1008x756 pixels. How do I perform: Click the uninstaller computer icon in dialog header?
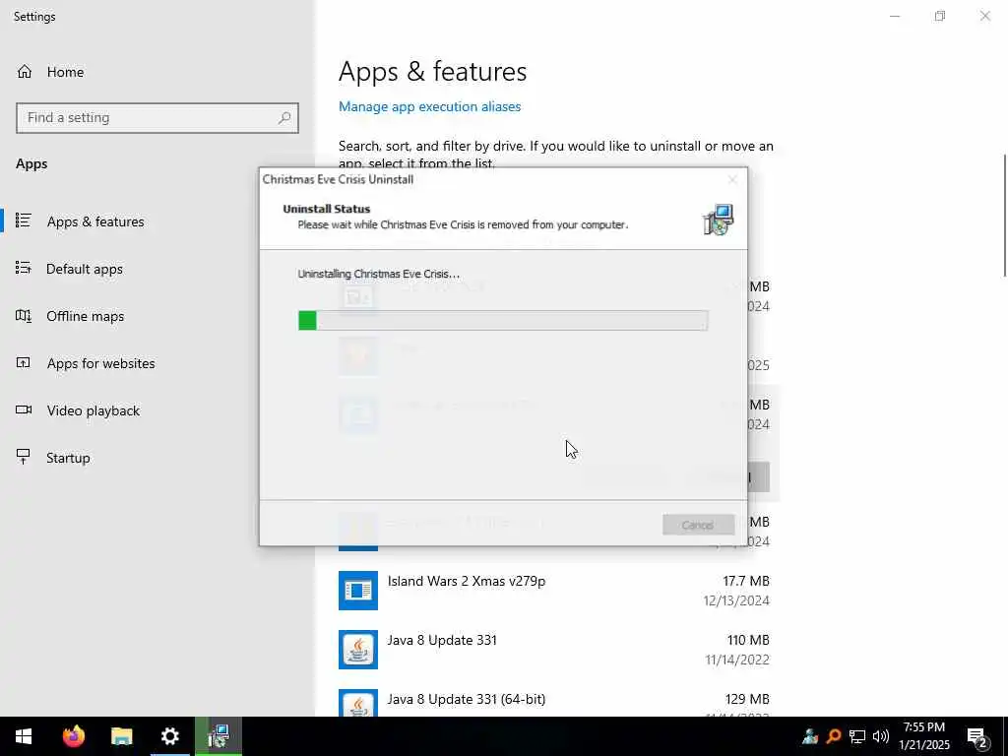pos(719,220)
